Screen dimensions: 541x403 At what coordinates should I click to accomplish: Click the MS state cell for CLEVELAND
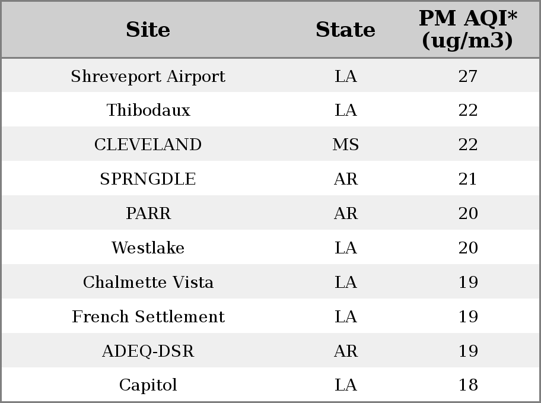[345, 144]
